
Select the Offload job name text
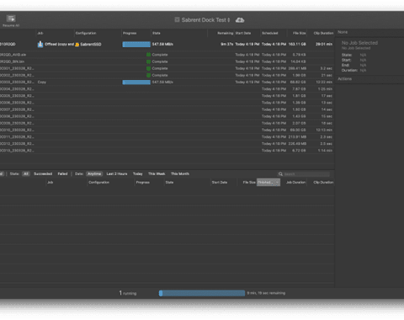tap(59, 45)
